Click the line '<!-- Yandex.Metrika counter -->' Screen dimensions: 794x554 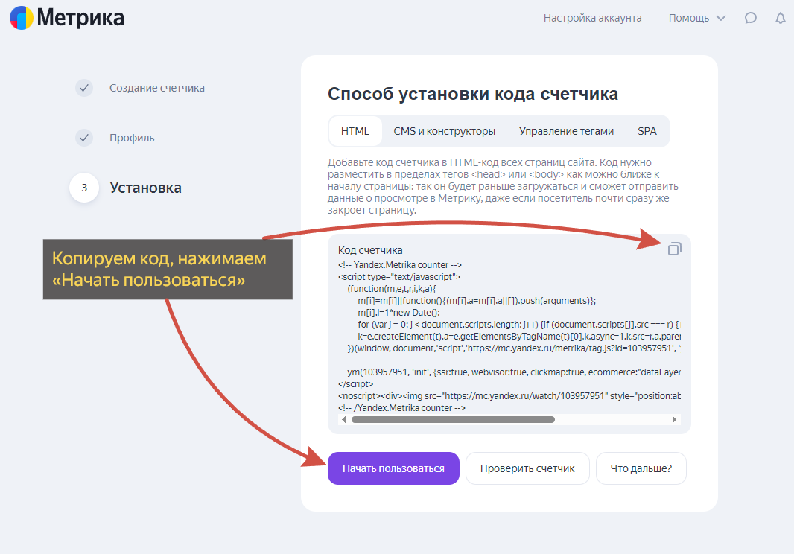(399, 265)
